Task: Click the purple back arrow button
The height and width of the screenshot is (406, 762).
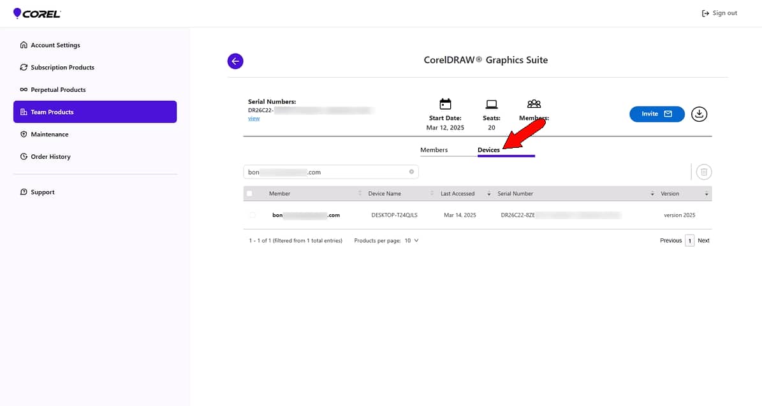Action: [235, 61]
